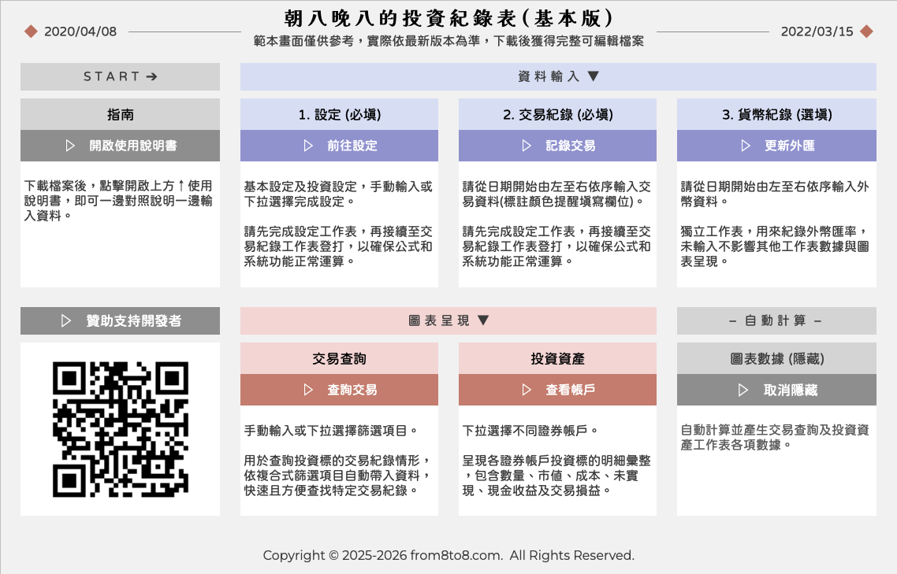Select the 前往設定 play triangle icon
The width and height of the screenshot is (897, 574).
[x=309, y=146]
